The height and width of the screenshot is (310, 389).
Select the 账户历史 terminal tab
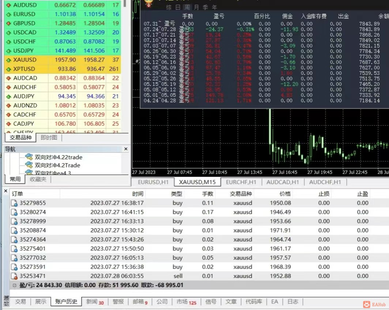(x=66, y=302)
